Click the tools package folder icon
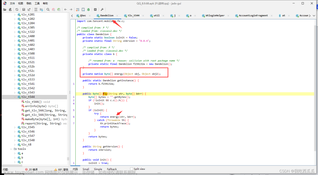This screenshot has height=175, width=318. pyautogui.click(x=15, y=149)
